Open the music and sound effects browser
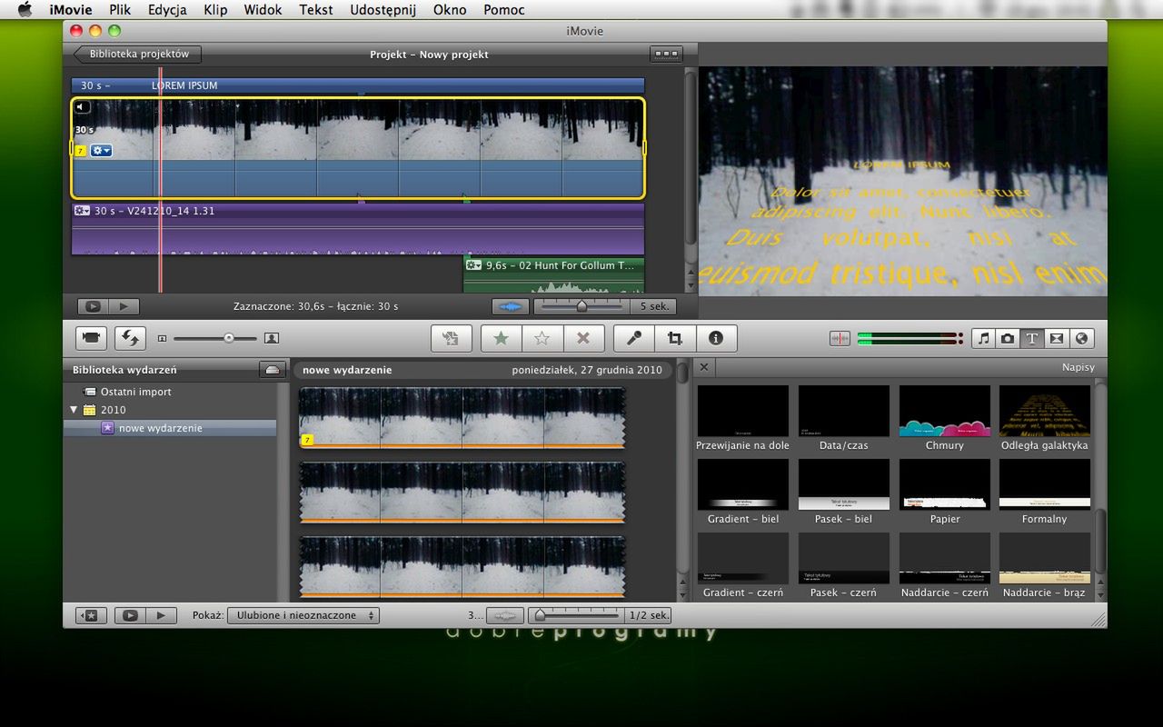Image resolution: width=1163 pixels, height=727 pixels. pyautogui.click(x=982, y=338)
